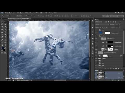Load channel as selection in Kanäle panel
The height and width of the screenshot is (93, 125).
click(113, 80)
